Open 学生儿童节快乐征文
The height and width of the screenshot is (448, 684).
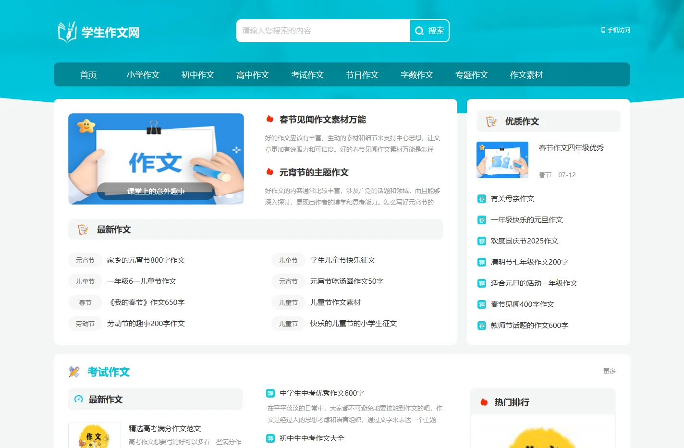343,260
